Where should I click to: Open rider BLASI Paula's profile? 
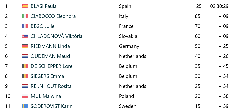(44, 6)
